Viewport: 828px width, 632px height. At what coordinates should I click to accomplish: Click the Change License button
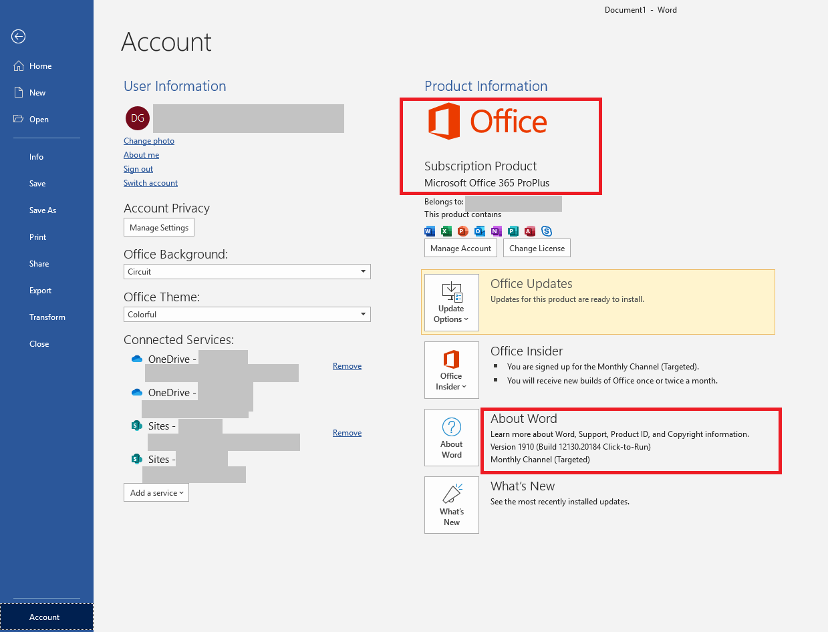click(537, 249)
